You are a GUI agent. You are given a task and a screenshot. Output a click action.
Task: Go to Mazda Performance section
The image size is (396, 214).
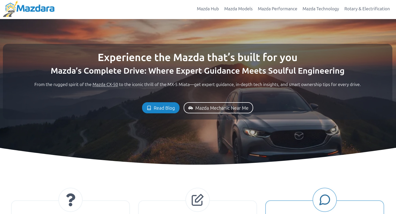pos(277,9)
